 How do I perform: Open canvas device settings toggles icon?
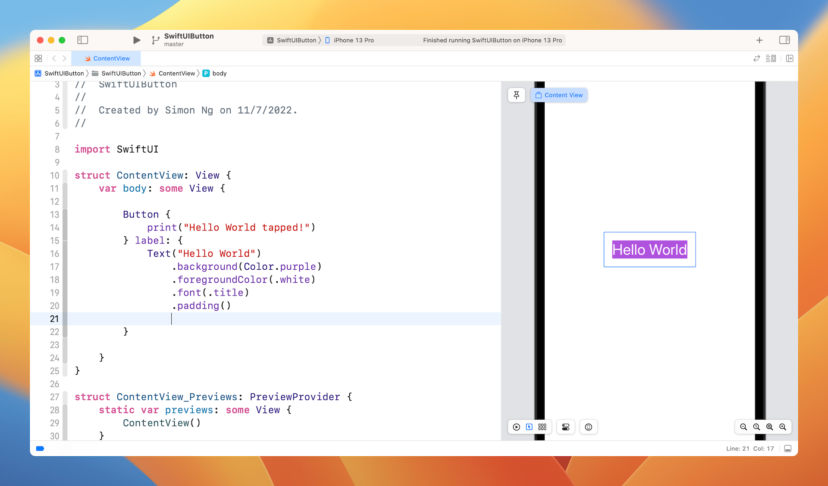pos(566,427)
